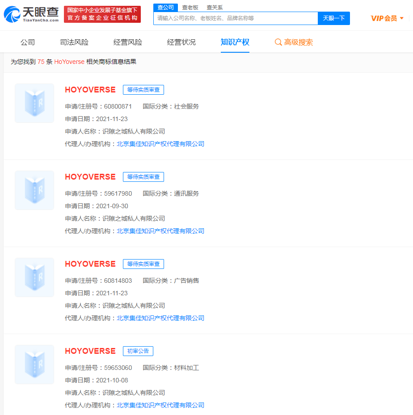Open agent 北京集佳知识产权代理有限公司 link under 60800871

point(160,144)
